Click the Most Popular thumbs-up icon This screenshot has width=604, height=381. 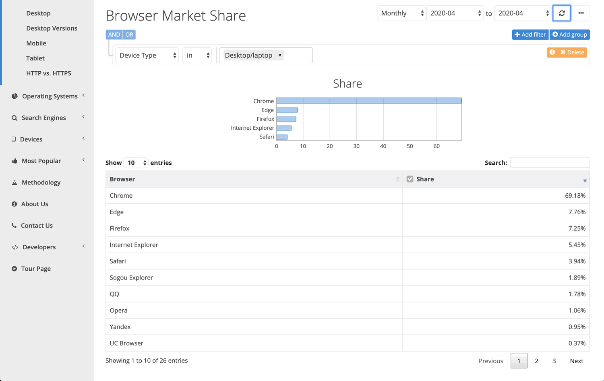14,160
